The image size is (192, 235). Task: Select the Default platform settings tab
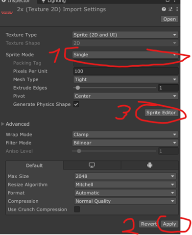point(34,165)
